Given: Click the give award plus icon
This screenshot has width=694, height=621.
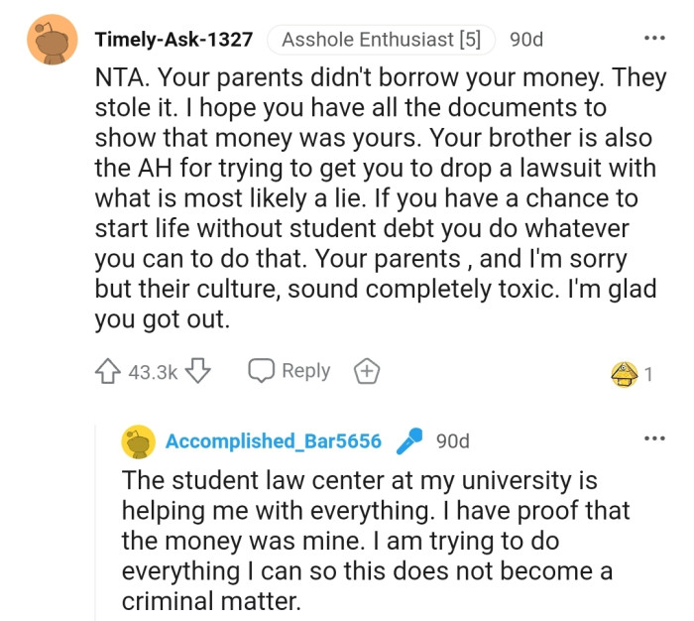Looking at the screenshot, I should 367,372.
